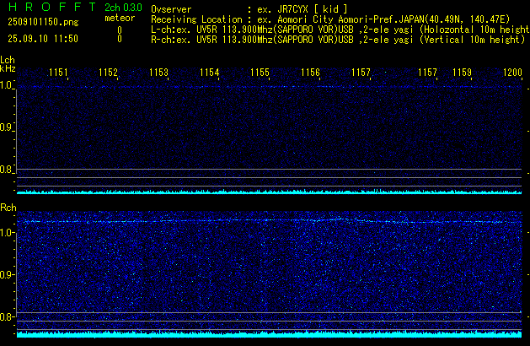Screen dimensions: 530x346
Task: Click the Ovserver JR7CYX line
Action: (x=249, y=9)
